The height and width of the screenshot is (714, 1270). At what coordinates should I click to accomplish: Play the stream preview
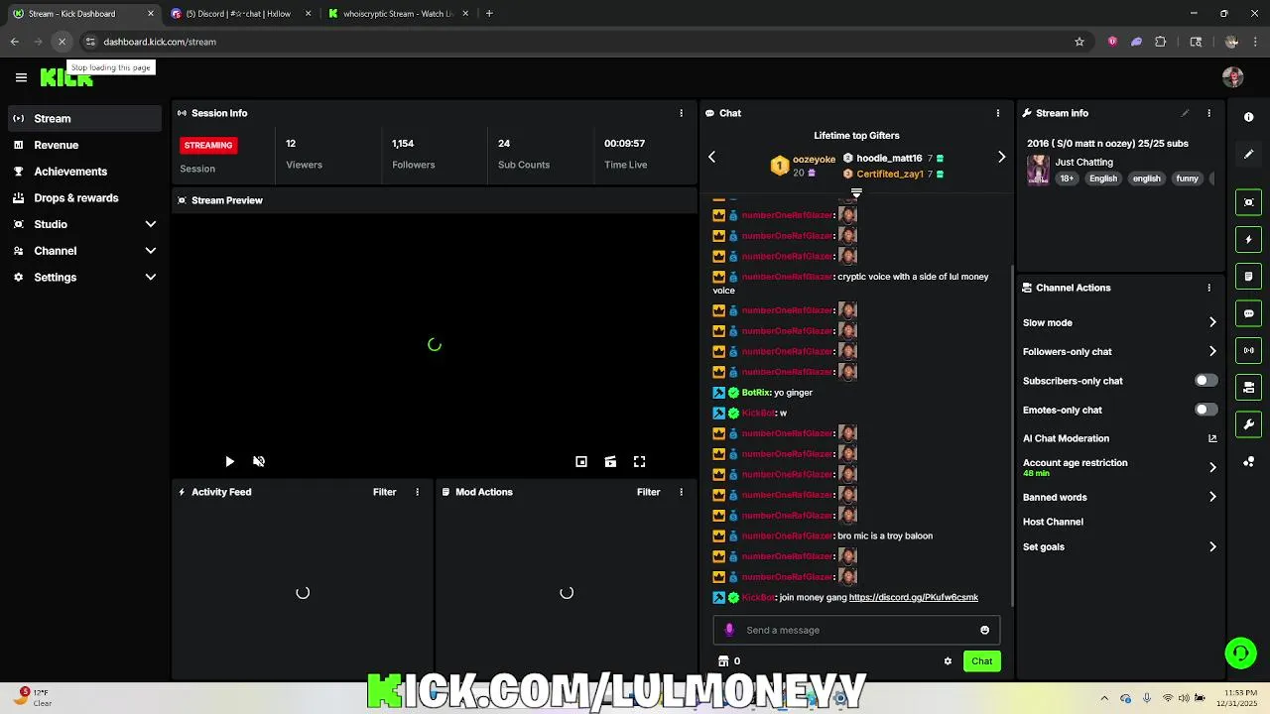tap(229, 461)
